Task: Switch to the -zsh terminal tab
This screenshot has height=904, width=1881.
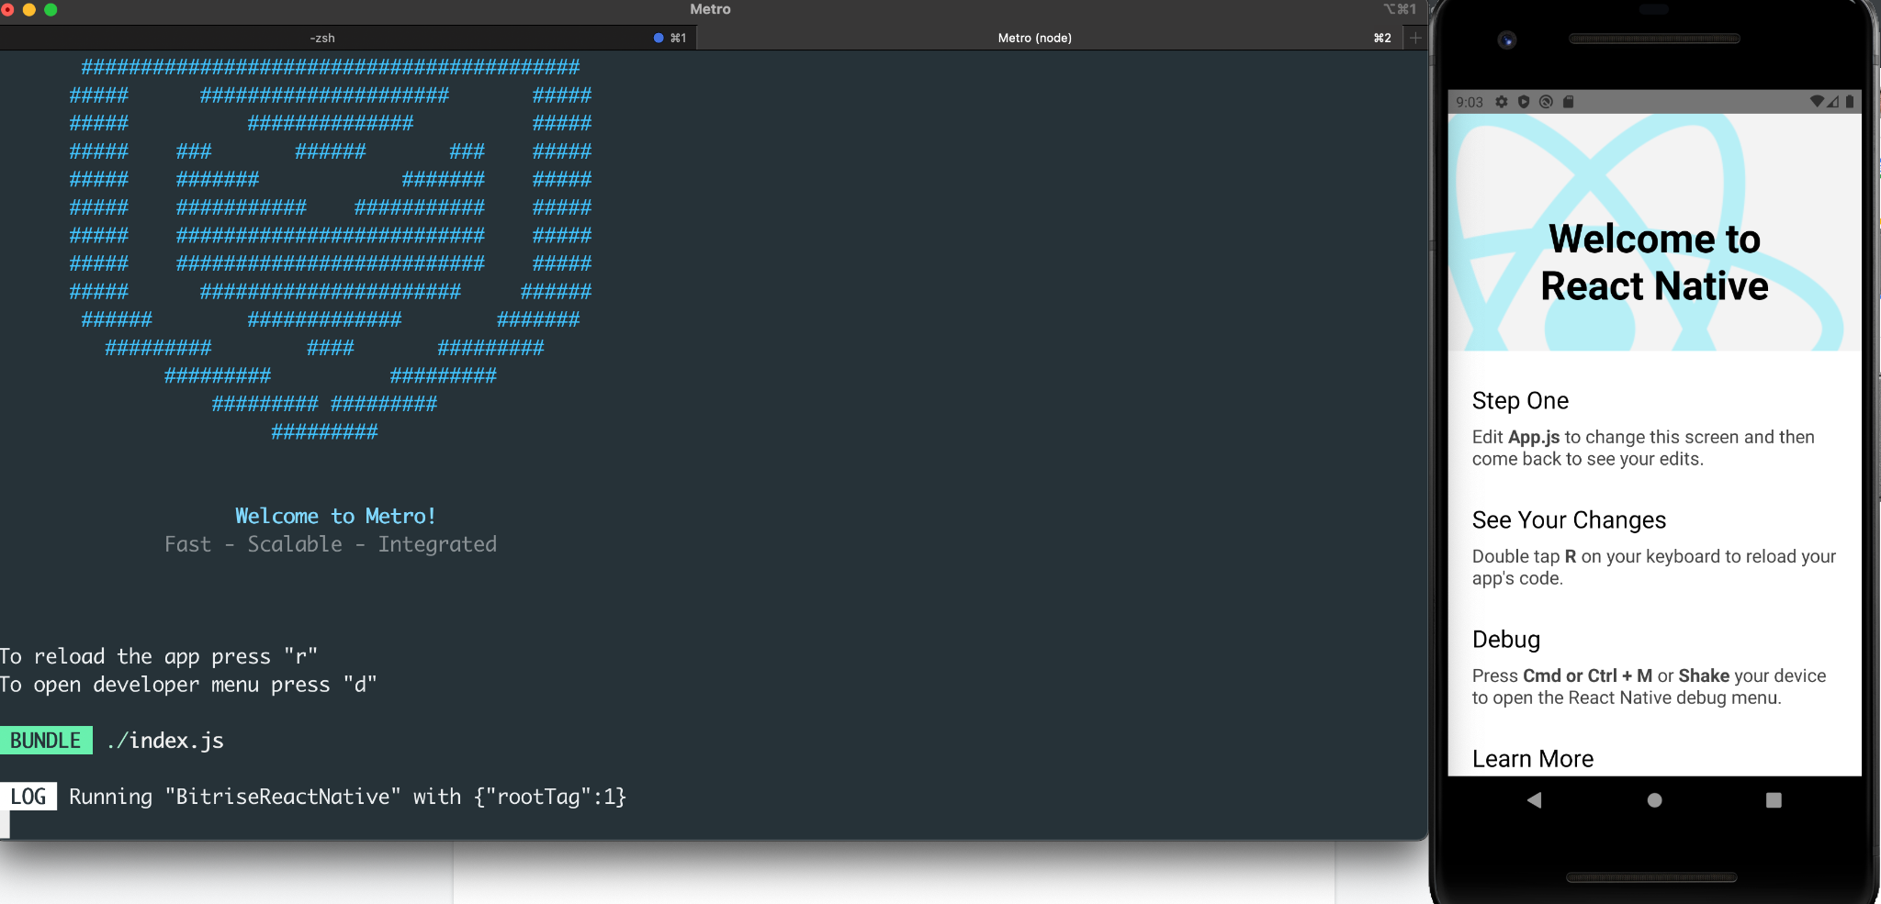Action: pos(348,38)
